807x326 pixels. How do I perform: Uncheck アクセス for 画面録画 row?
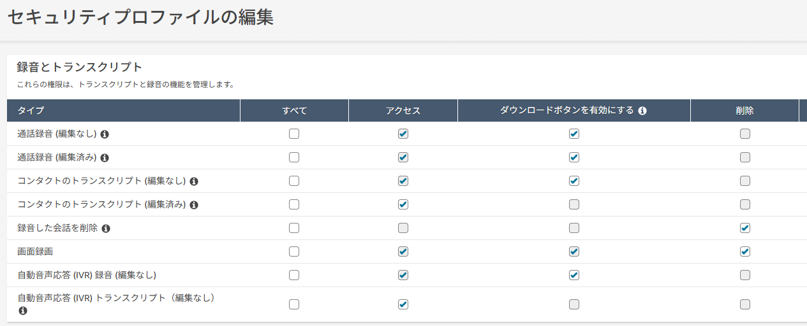(403, 252)
